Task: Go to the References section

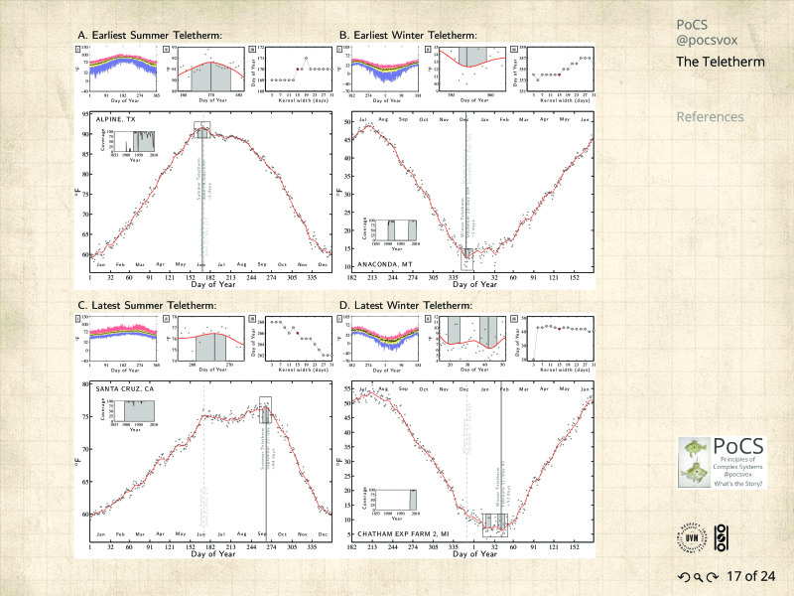Action: click(x=710, y=117)
